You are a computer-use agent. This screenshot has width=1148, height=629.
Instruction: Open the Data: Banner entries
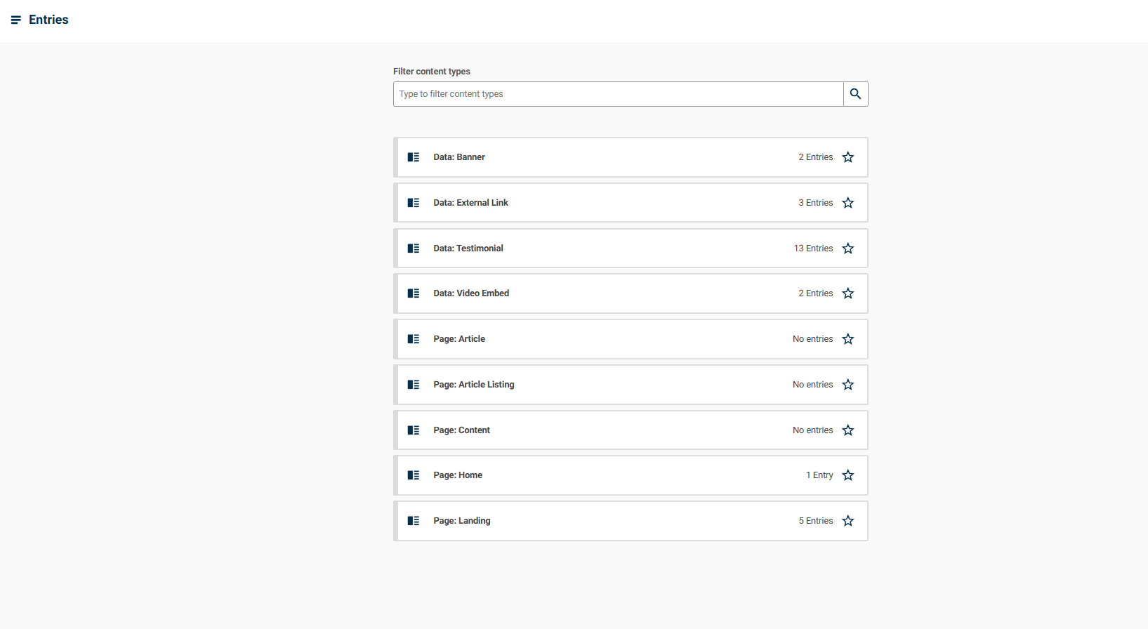(631, 157)
